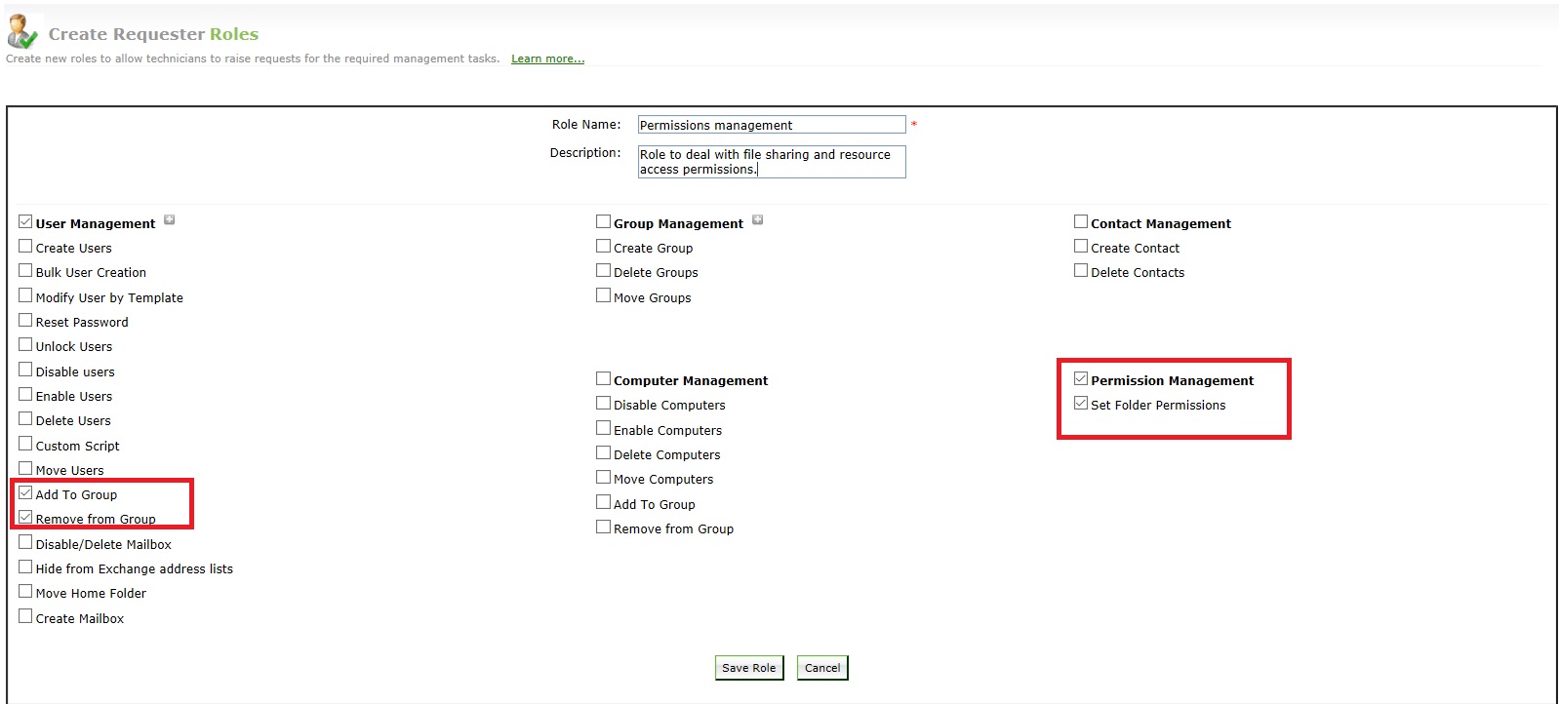
Task: Expand the Group Management plus icon
Action: [758, 220]
